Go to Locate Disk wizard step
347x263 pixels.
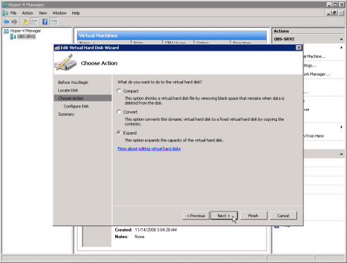click(x=68, y=90)
